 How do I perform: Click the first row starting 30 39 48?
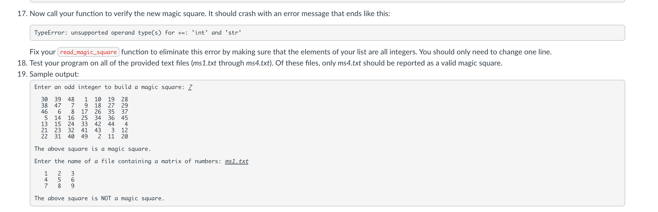click(x=84, y=100)
